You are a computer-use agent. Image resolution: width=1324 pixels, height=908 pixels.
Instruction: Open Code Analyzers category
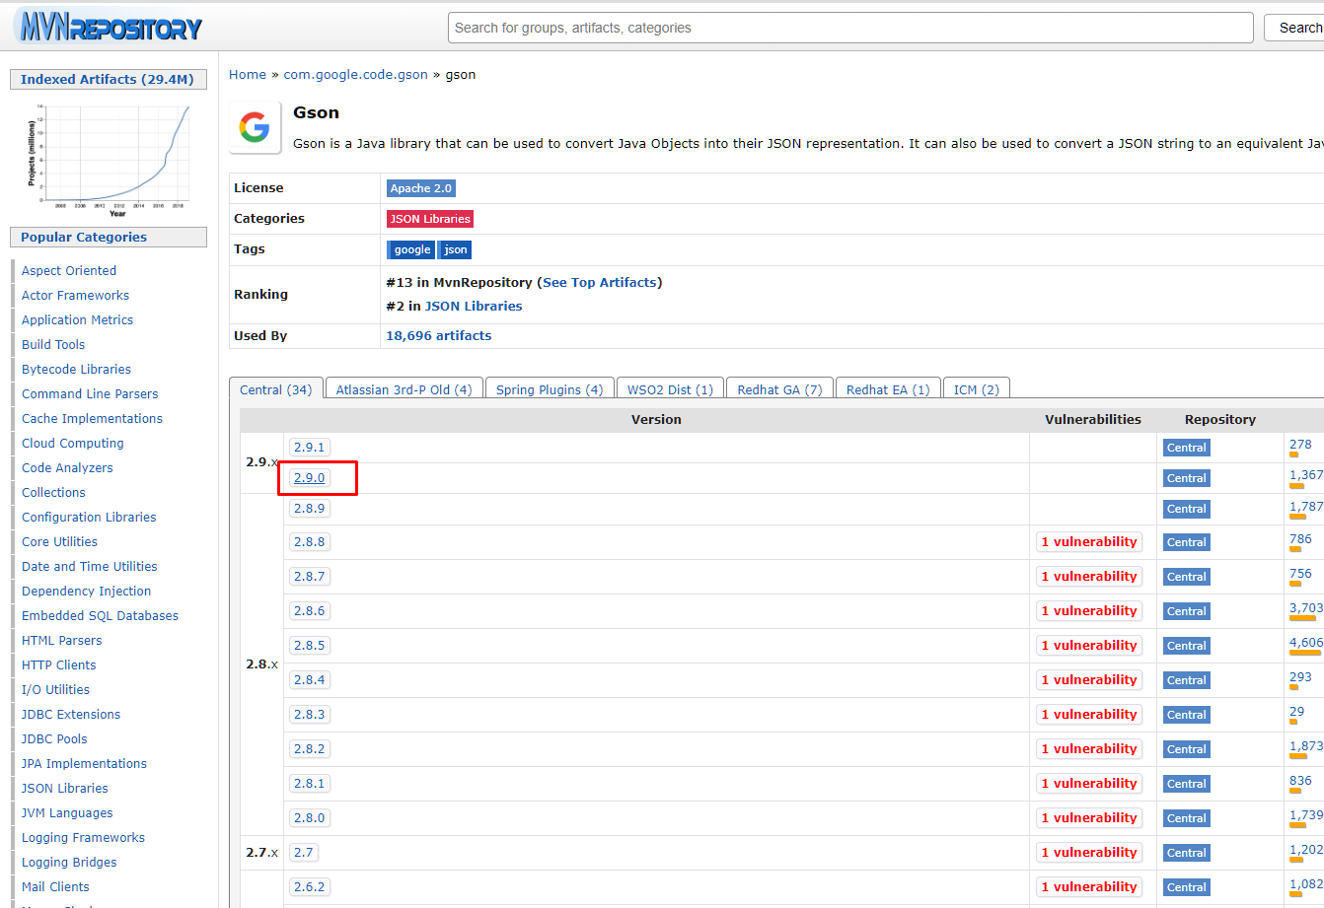[x=67, y=468]
